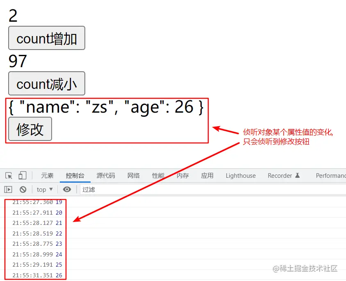Screen dimensions: 346x281
Task: Switch to the 元素 tab
Action: pos(47,176)
